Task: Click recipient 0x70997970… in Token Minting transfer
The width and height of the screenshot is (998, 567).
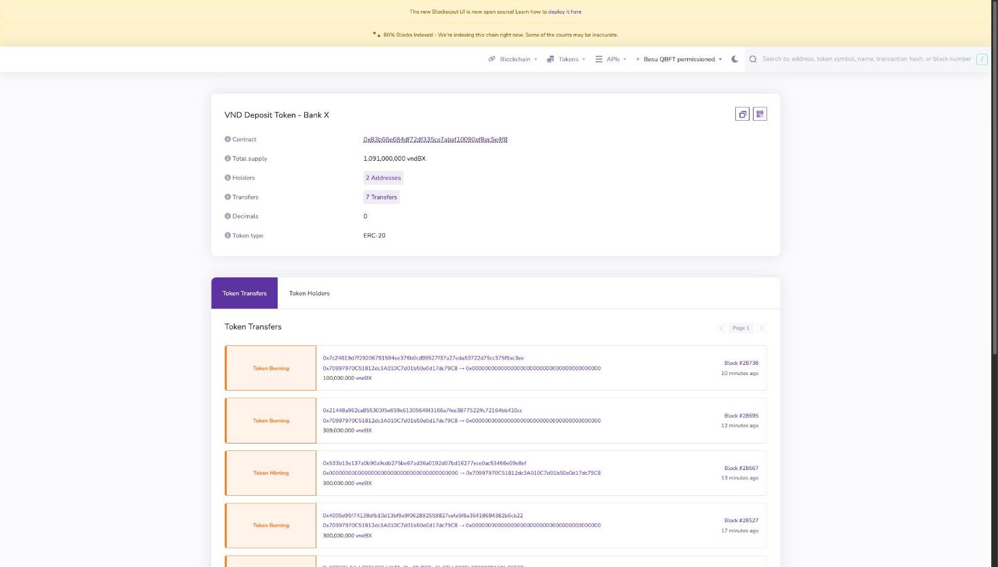Action: tap(533, 473)
